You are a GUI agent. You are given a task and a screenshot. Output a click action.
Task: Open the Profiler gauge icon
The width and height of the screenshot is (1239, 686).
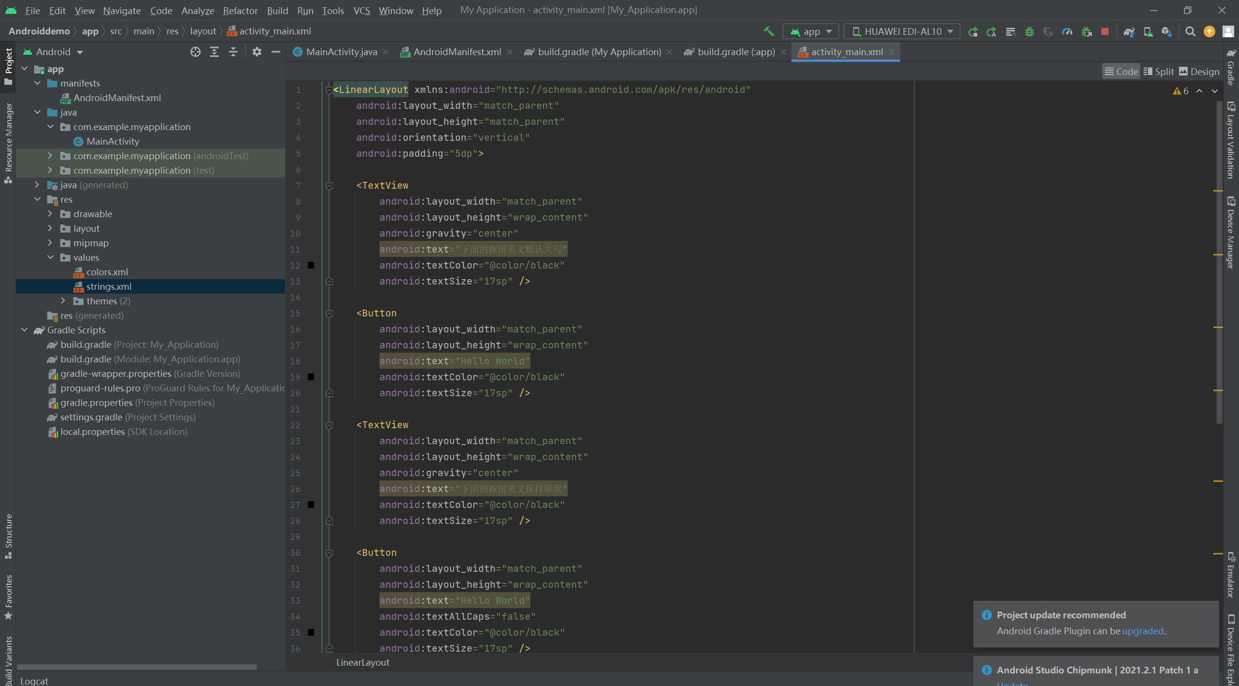[x=1067, y=31]
